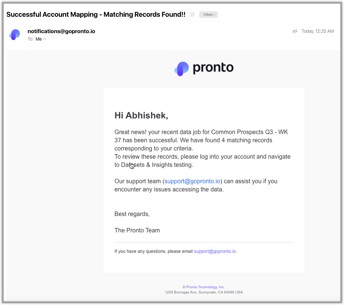Toggle the crossed-out eye tracking icon
The width and height of the screenshot is (344, 305).
point(295,31)
